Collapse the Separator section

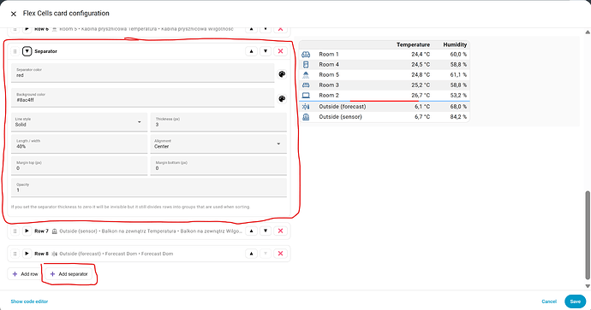(x=27, y=51)
